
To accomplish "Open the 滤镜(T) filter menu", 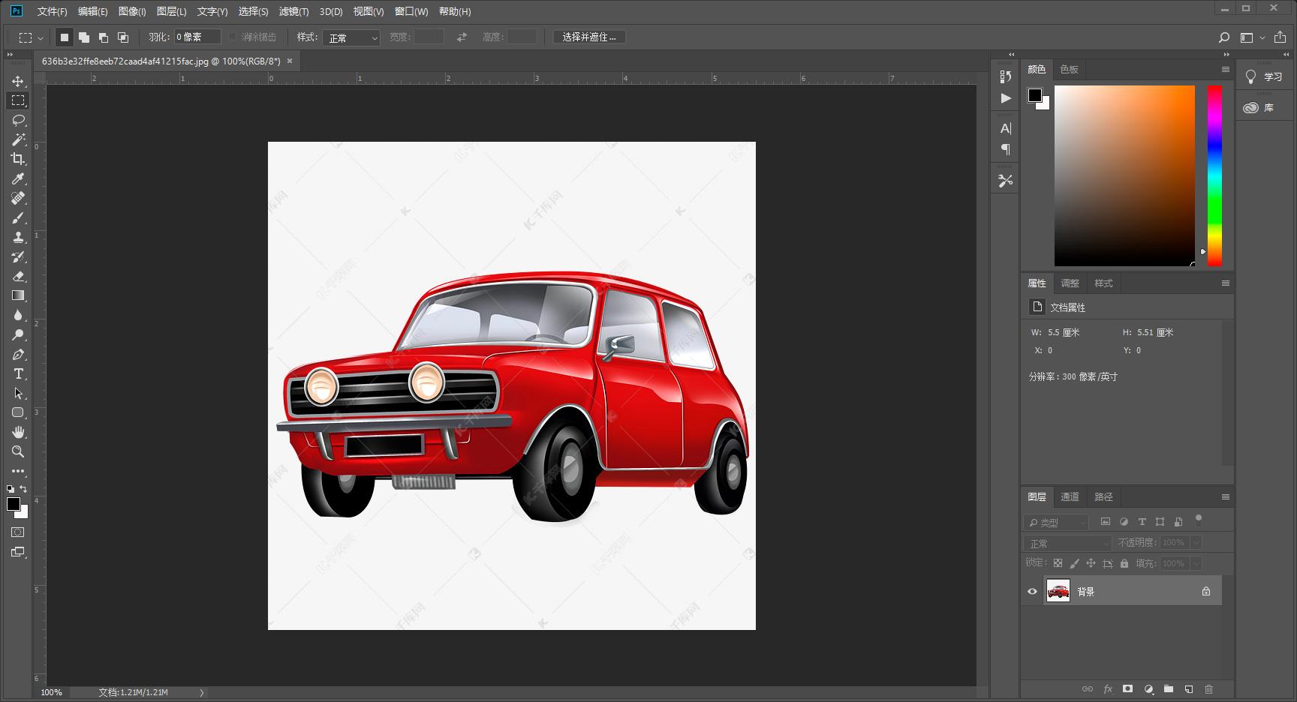I will coord(293,11).
